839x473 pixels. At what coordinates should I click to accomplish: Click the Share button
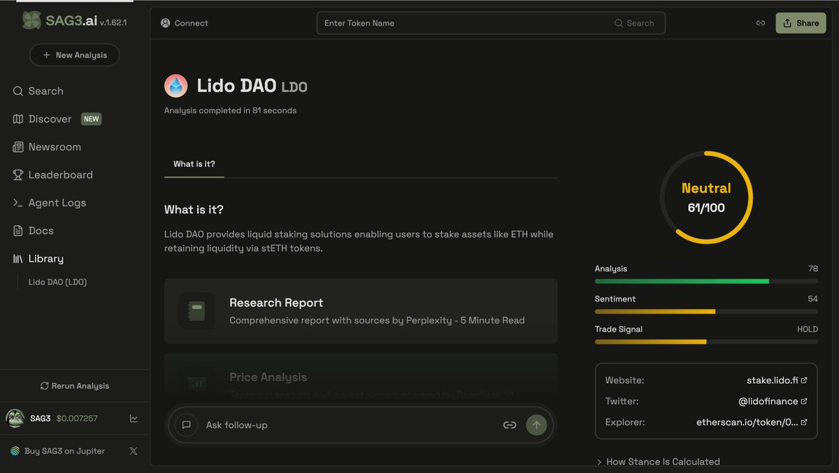(801, 23)
